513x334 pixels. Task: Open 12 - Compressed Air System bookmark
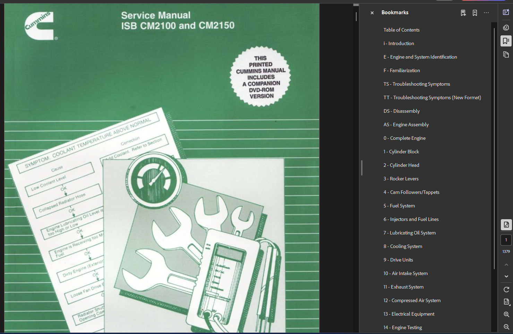tap(412, 300)
